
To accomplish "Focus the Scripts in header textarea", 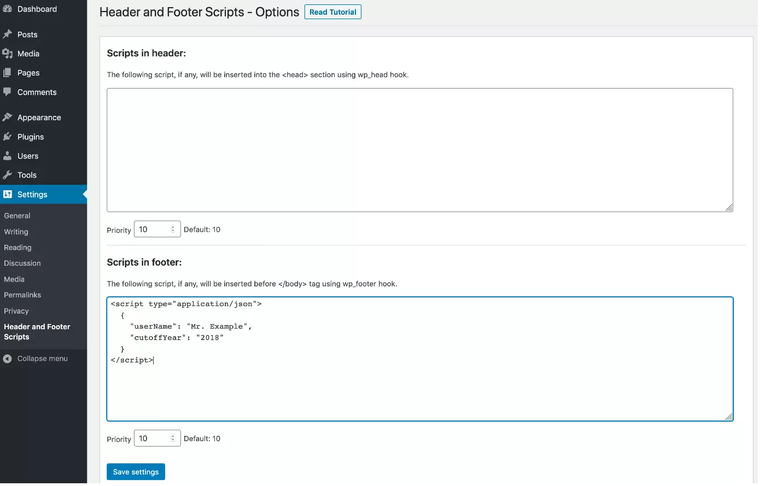I will pyautogui.click(x=420, y=150).
